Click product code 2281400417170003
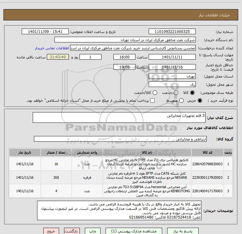 pos(207,191)
